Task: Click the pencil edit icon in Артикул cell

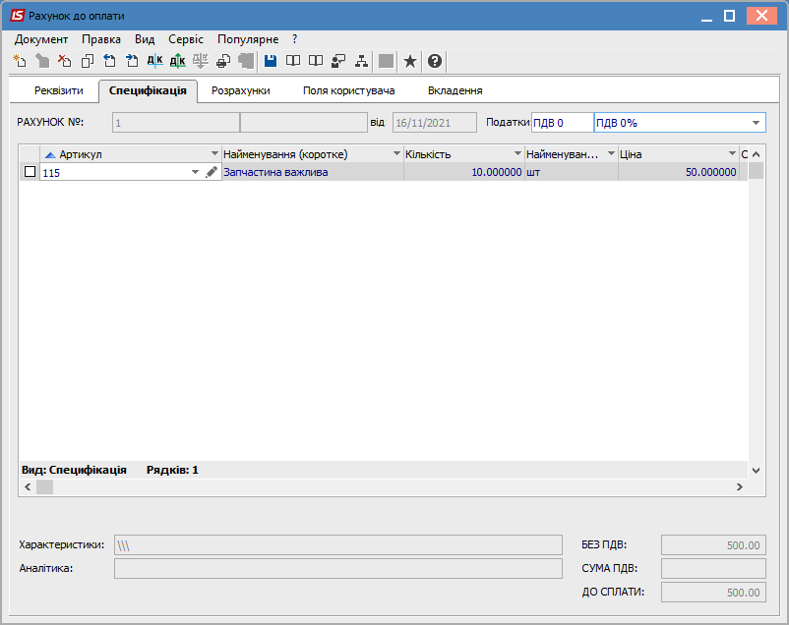Action: pyautogui.click(x=212, y=172)
